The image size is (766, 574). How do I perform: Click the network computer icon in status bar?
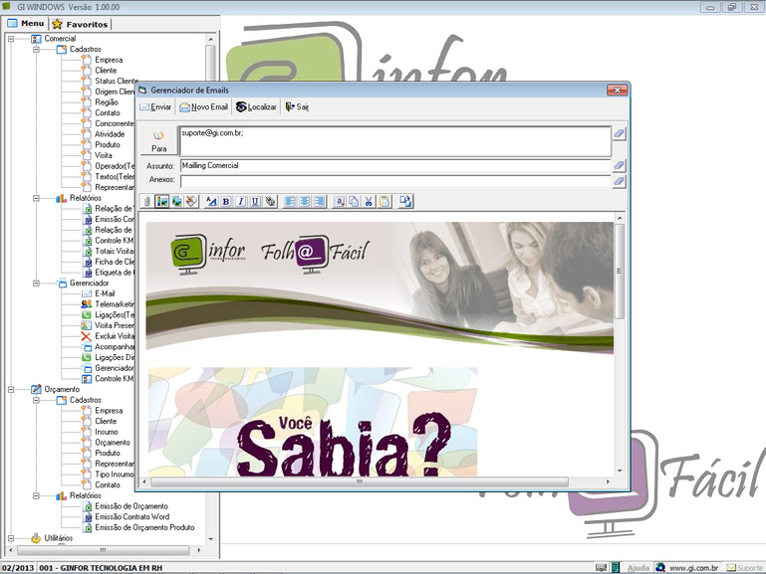pyautogui.click(x=602, y=568)
